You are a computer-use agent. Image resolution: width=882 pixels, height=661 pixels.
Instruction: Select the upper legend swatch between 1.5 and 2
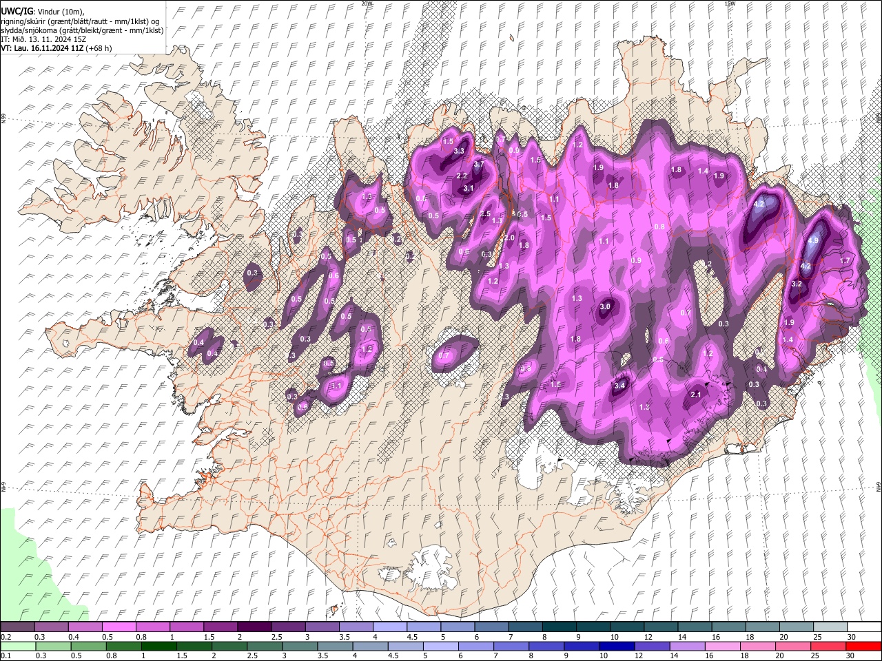[220, 627]
